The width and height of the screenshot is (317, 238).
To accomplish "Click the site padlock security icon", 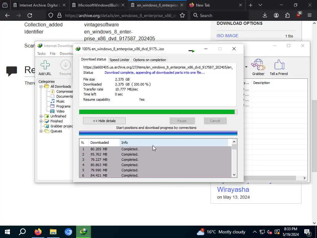I will (x=59, y=15).
